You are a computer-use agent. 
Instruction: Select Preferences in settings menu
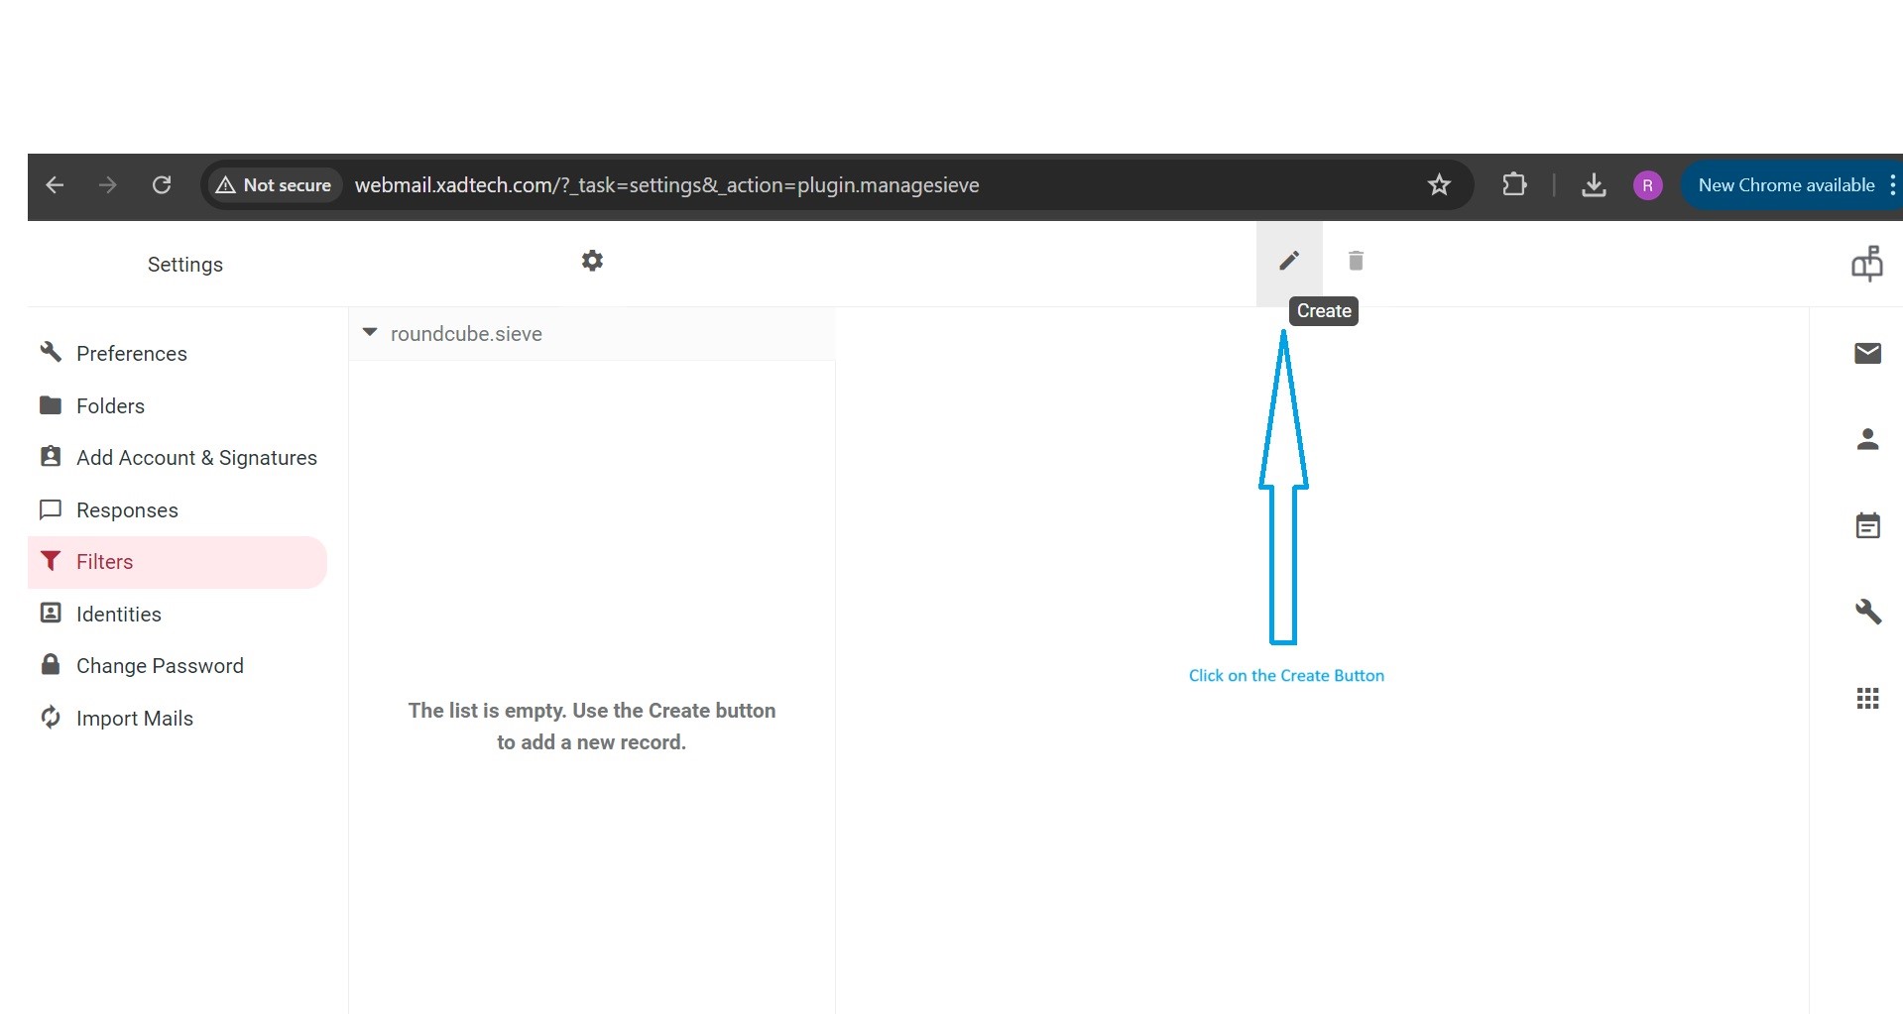pyautogui.click(x=131, y=354)
